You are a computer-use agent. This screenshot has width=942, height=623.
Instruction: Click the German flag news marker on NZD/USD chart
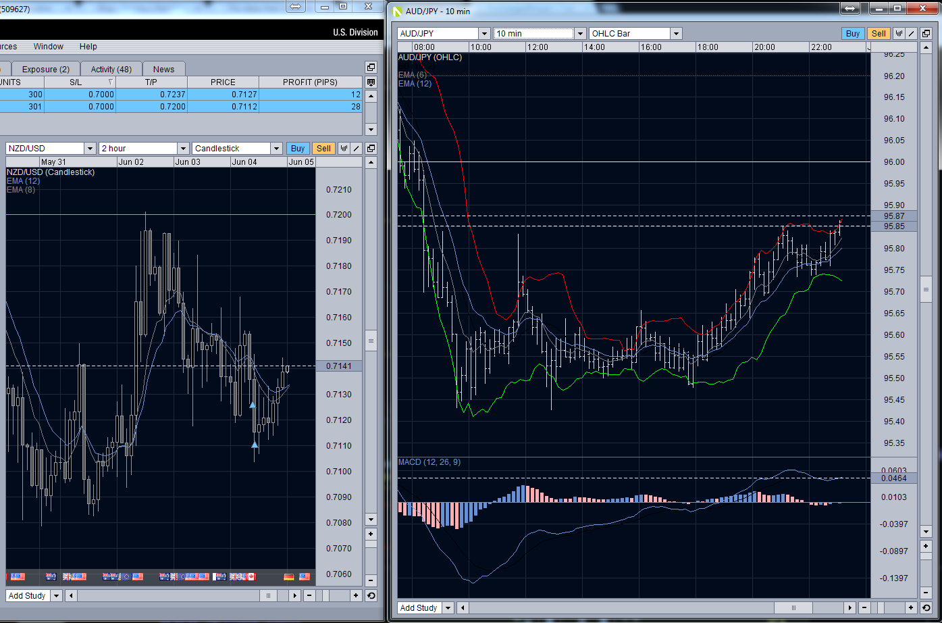tap(289, 576)
